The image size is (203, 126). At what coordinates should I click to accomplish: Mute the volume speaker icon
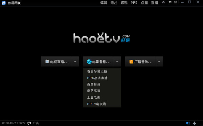pos(188,123)
